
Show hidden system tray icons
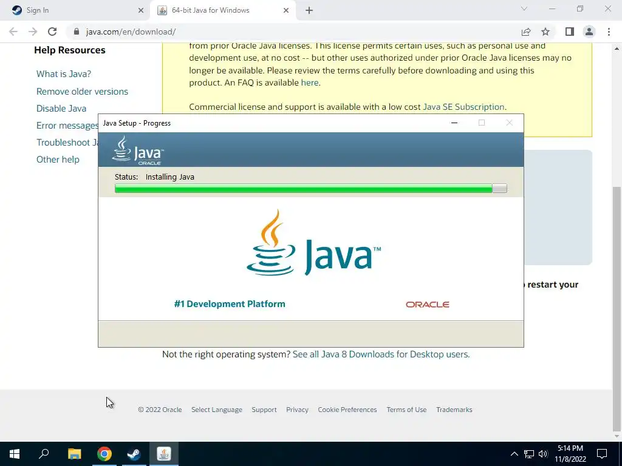[514, 454]
